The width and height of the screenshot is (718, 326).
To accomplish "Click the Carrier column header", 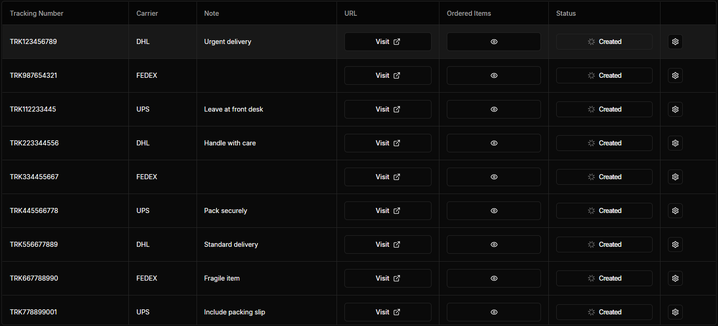I will pos(147,13).
